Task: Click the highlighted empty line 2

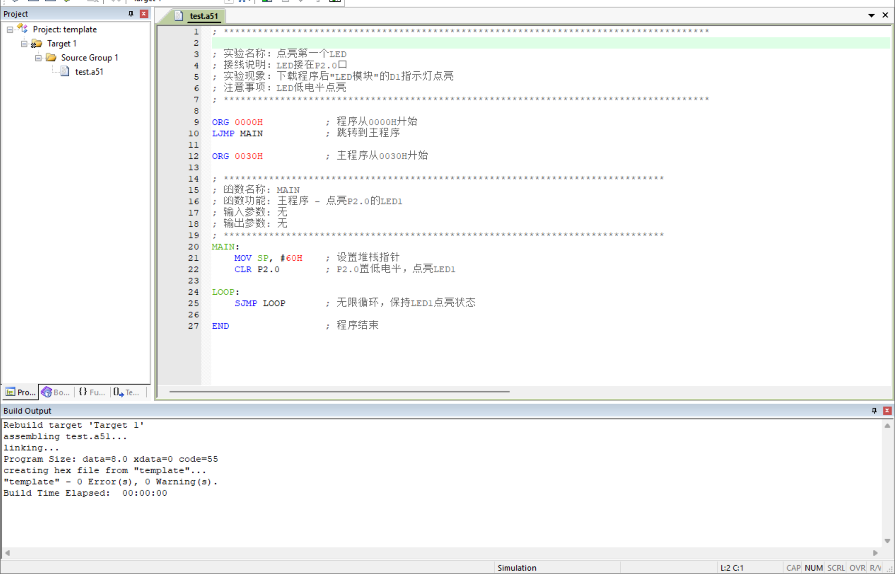Action: [551, 43]
